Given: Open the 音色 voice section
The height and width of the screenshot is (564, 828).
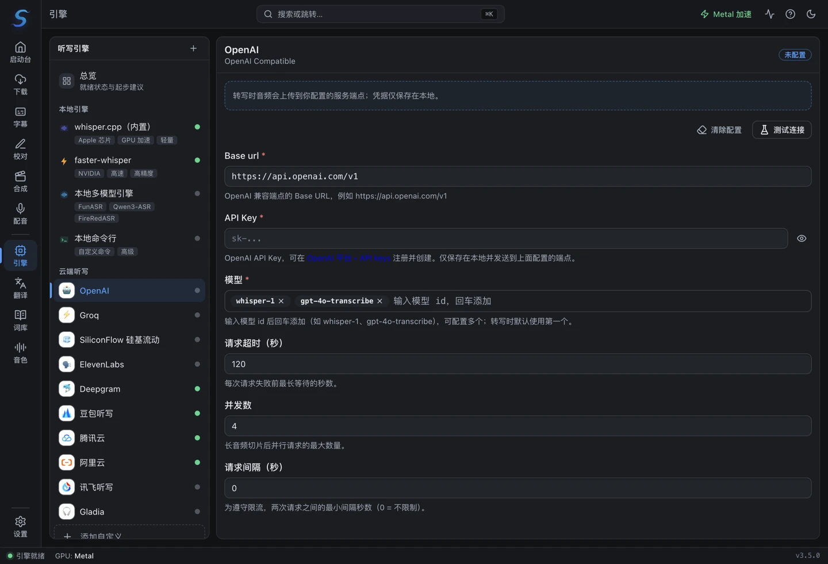Looking at the screenshot, I should coord(20,352).
